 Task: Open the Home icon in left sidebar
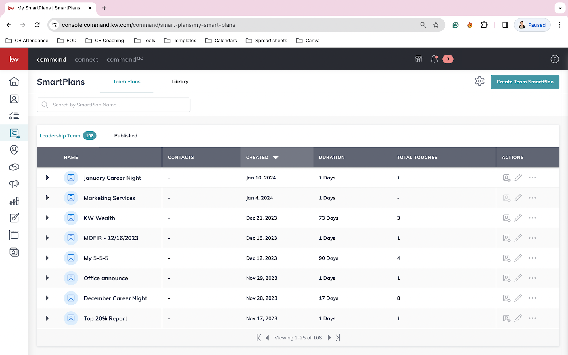(x=14, y=82)
